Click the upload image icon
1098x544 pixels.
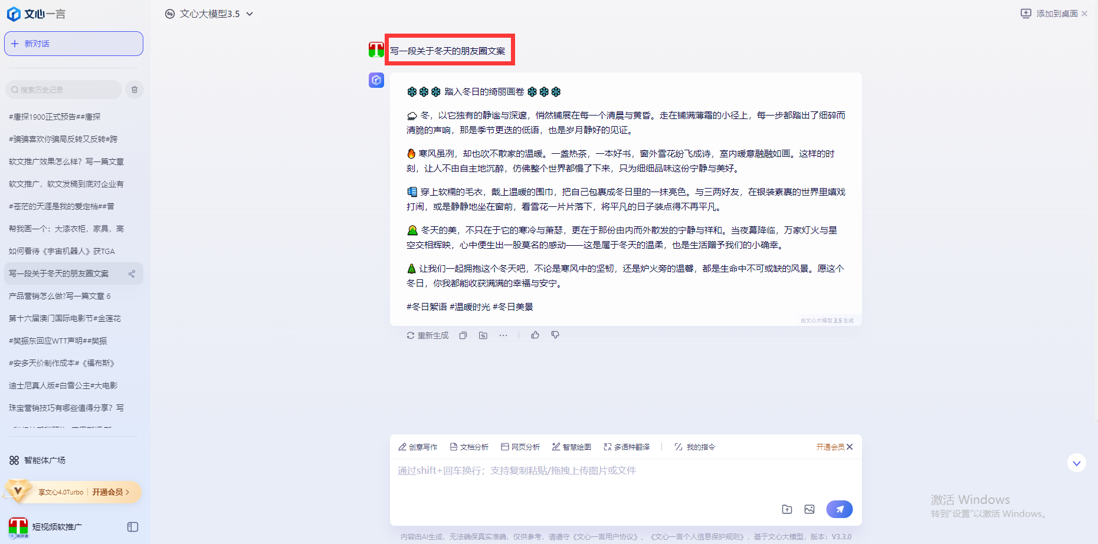tap(809, 509)
